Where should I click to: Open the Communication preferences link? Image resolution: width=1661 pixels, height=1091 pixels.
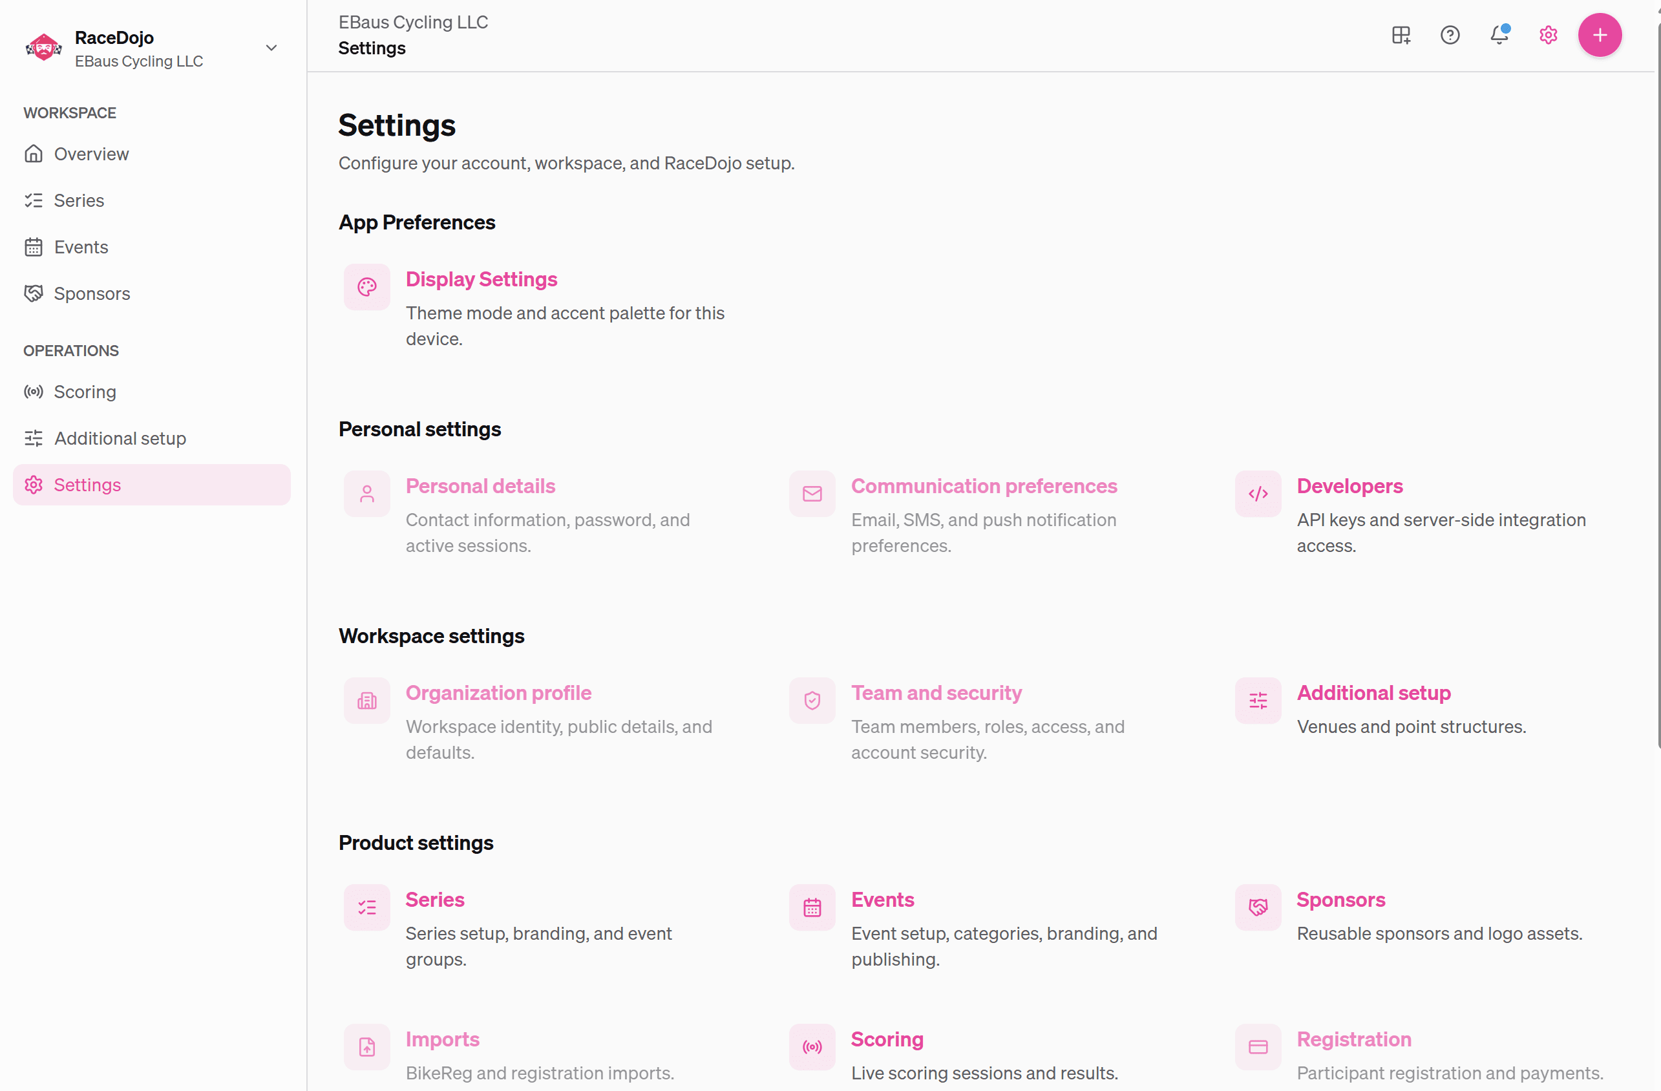coord(984,486)
